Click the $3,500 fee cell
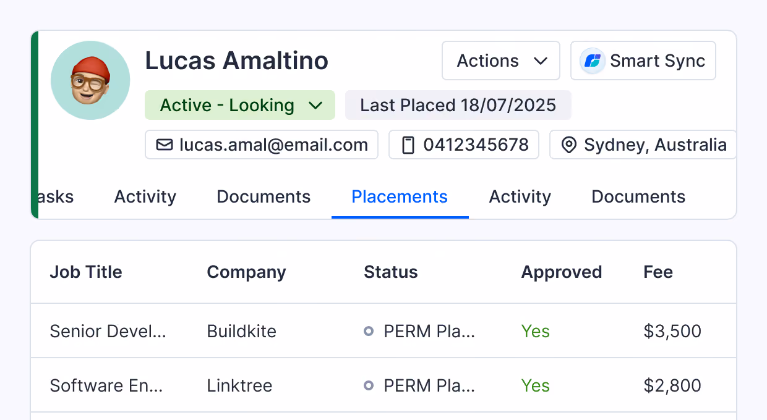 672,331
